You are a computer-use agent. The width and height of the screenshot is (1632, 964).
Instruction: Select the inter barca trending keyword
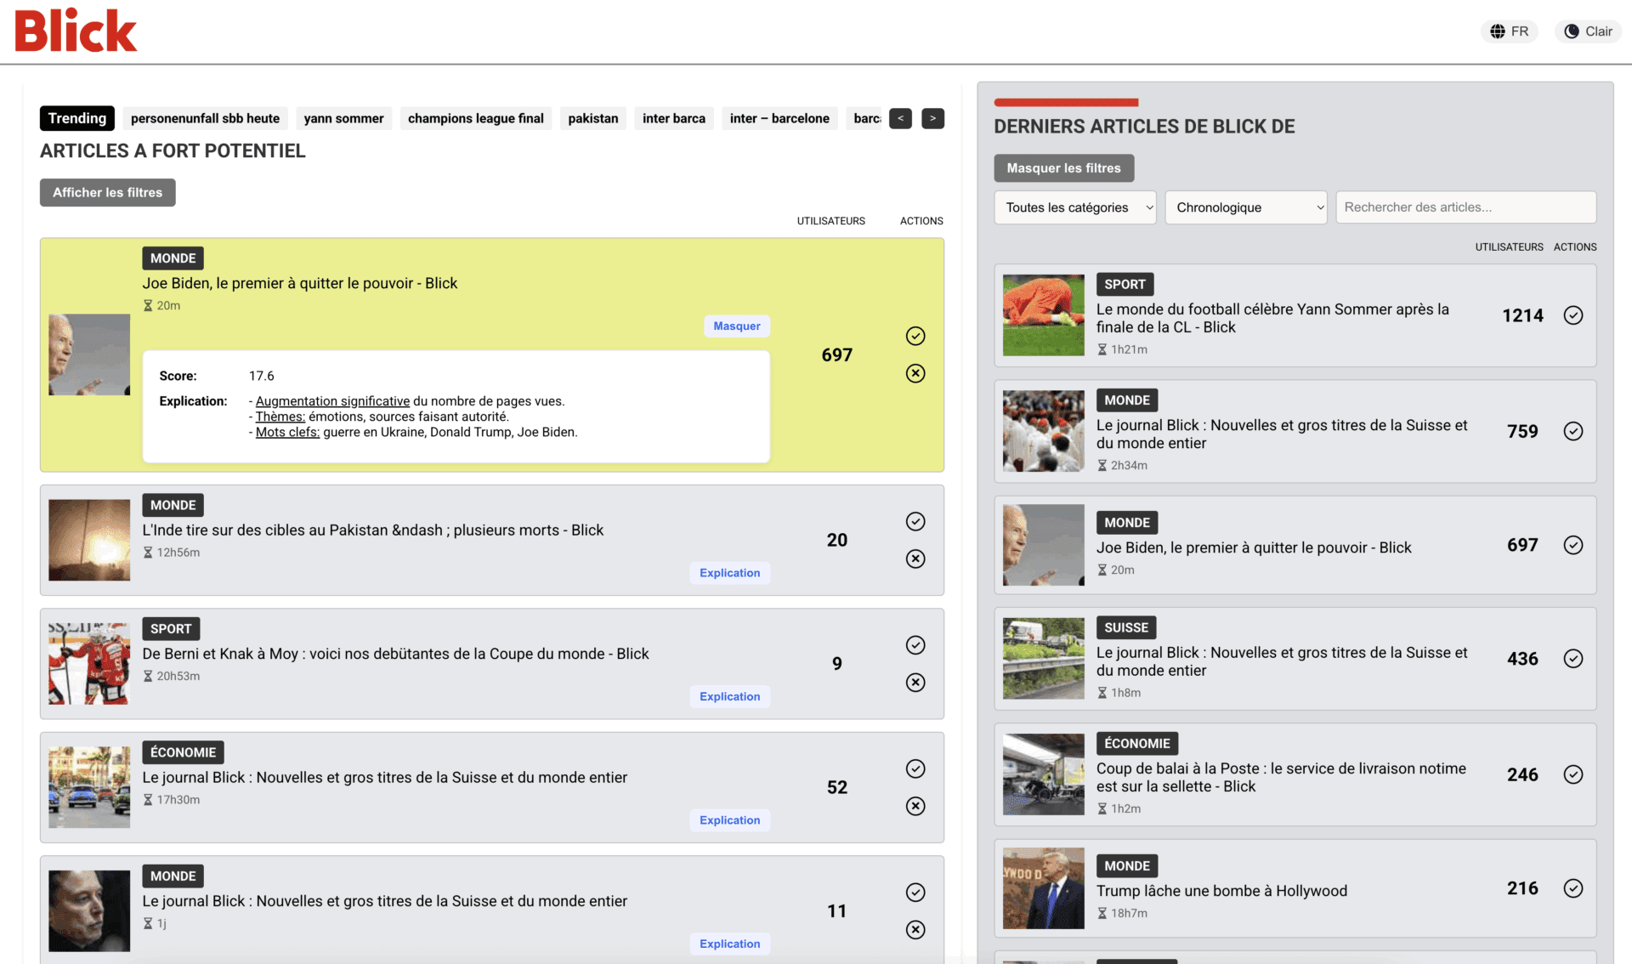(x=674, y=118)
